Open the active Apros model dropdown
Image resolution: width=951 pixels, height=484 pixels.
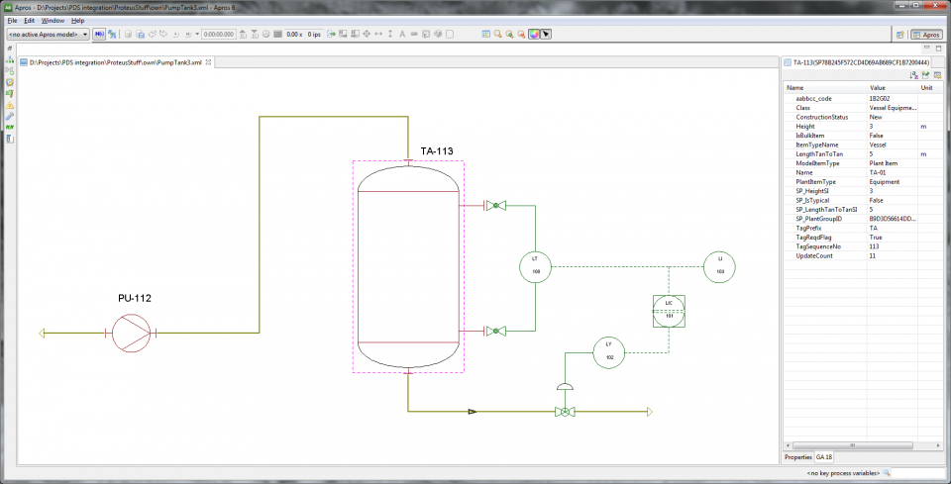click(48, 35)
